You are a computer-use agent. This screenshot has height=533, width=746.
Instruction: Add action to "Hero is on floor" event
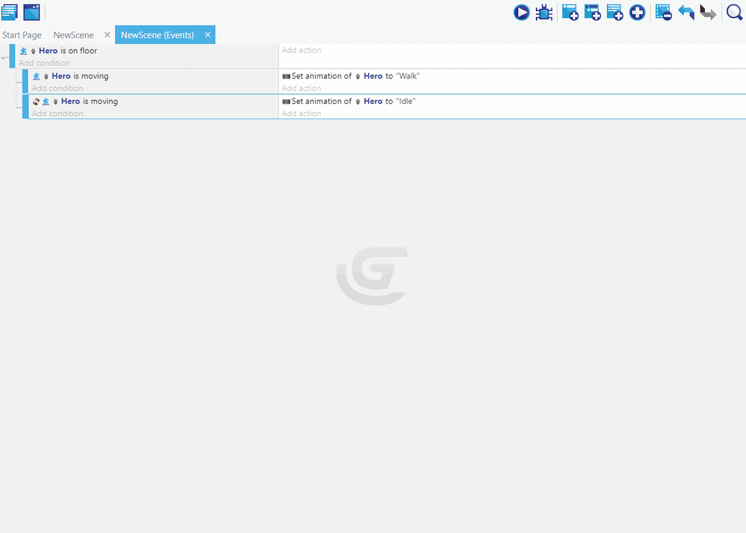point(302,50)
